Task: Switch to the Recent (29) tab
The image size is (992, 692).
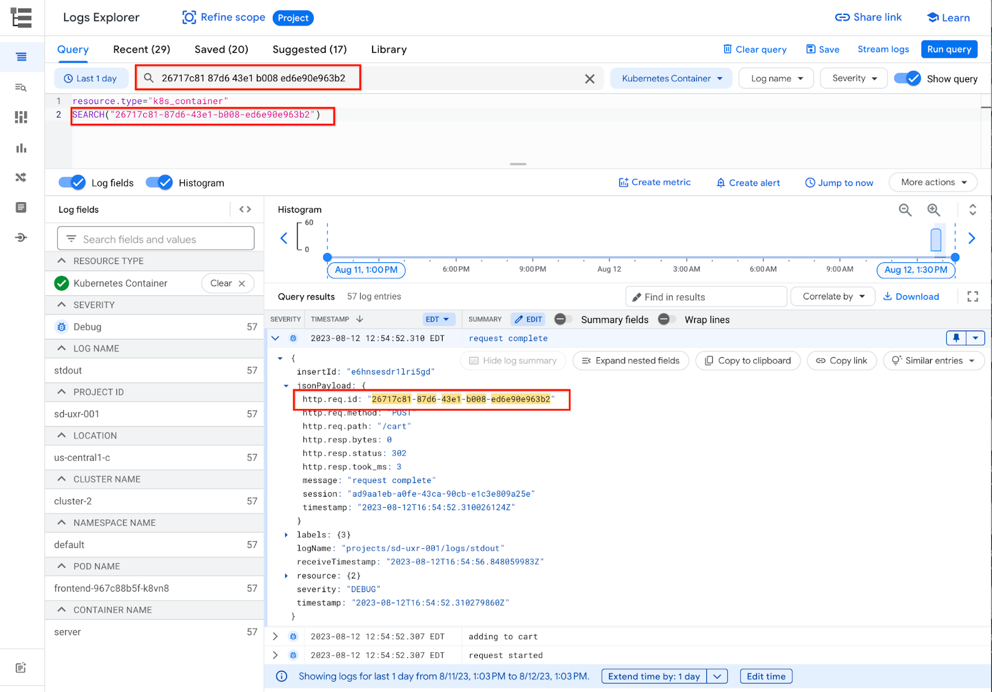Action: point(141,50)
